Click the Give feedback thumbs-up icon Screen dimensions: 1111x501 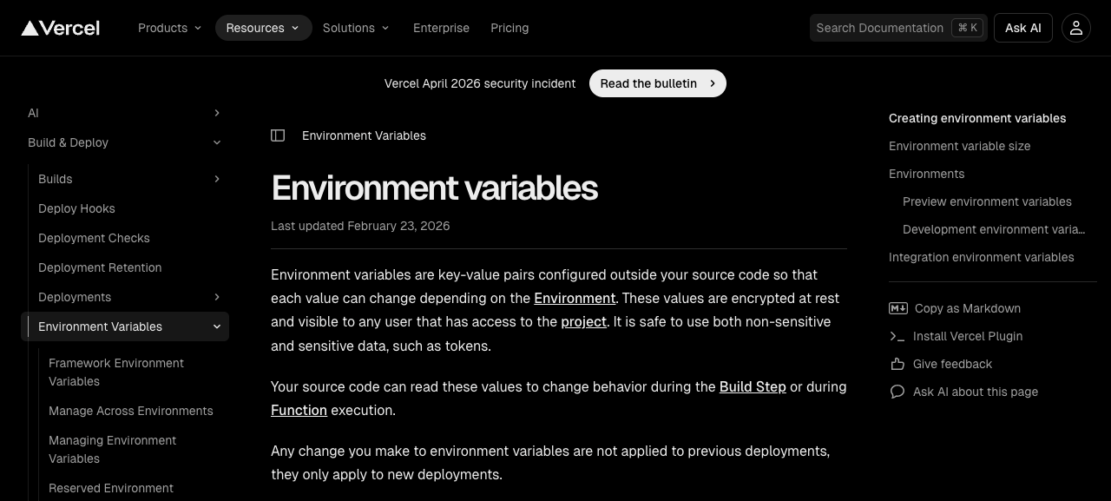897,364
